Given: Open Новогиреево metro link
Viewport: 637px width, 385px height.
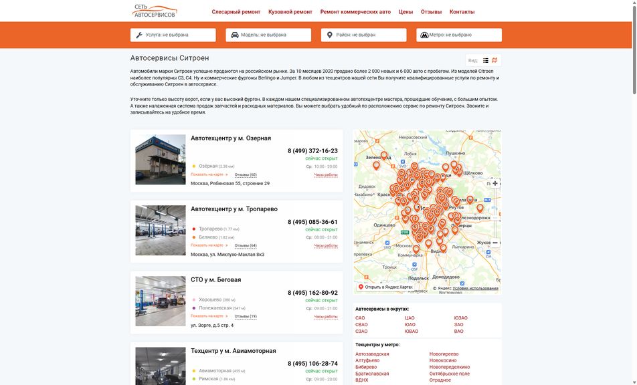Looking at the screenshot, I should point(444,354).
